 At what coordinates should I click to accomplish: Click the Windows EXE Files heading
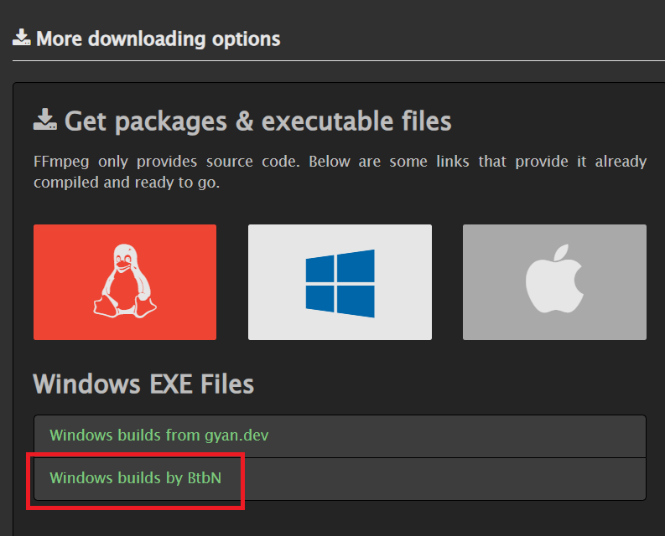(x=143, y=384)
